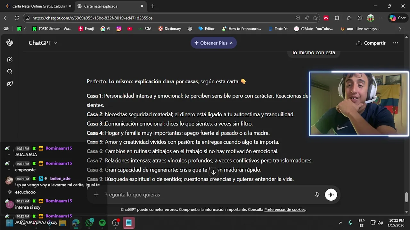Open the How to Pronounce bookmark
Viewport: 410px width, 230px height.
(x=242, y=29)
